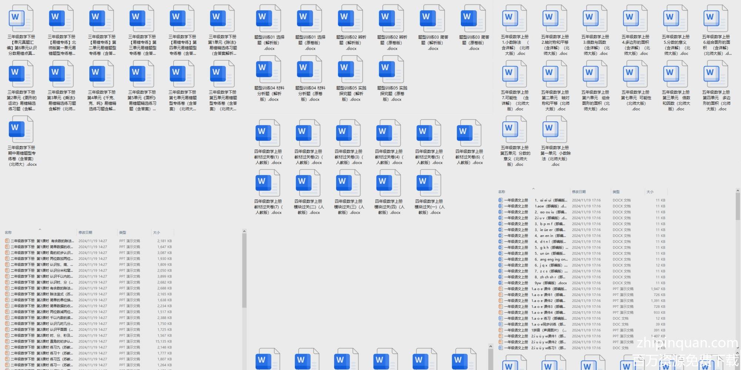The height and width of the screenshot is (370, 741).
Task: Open 四年级数学上册 模块过关(一) Word file
Action: click(x=429, y=184)
